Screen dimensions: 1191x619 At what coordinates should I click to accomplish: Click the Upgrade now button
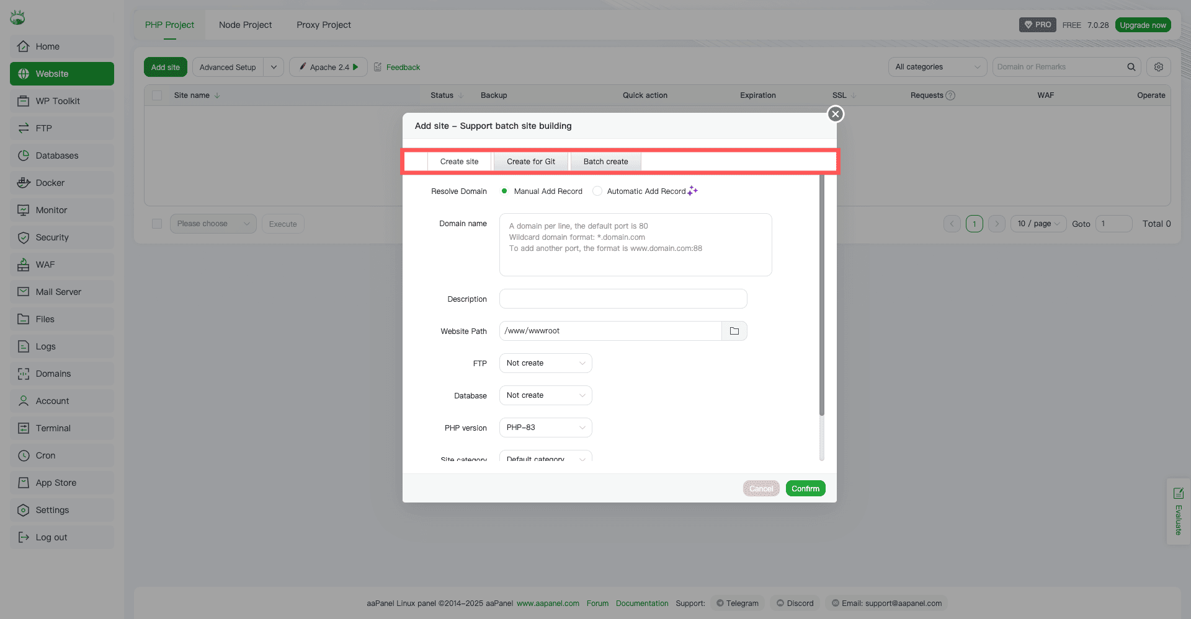(x=1143, y=25)
